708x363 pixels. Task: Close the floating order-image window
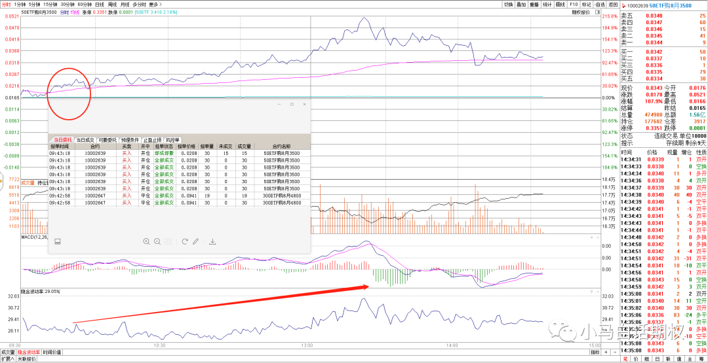304,104
